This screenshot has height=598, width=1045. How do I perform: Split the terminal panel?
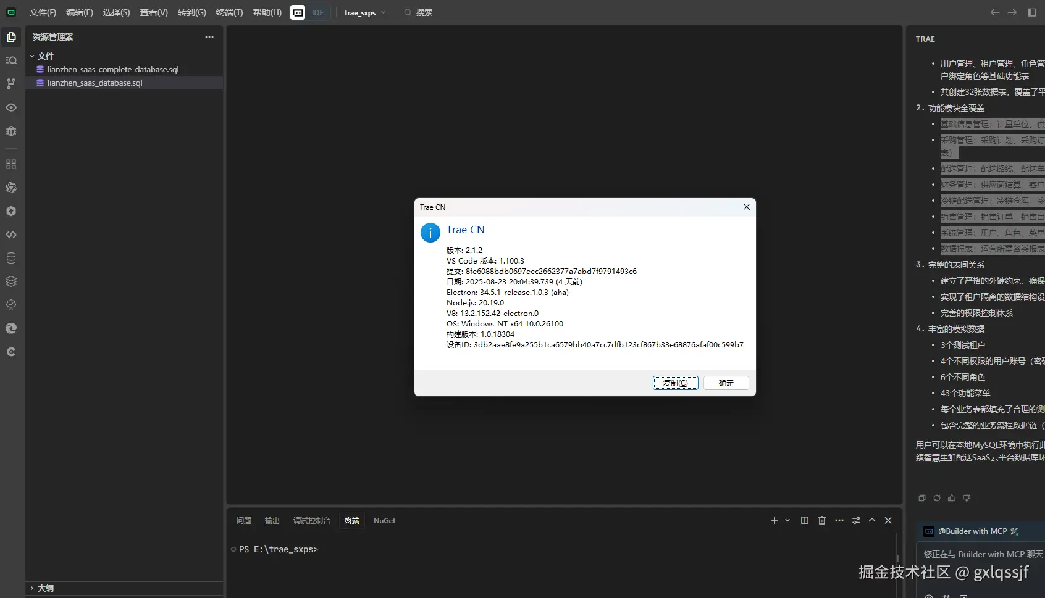tap(804, 521)
